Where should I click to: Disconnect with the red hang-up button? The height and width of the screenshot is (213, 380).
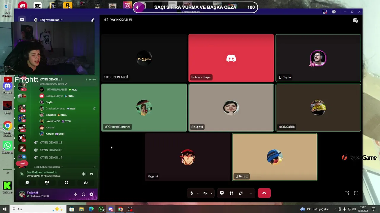coord(264,193)
